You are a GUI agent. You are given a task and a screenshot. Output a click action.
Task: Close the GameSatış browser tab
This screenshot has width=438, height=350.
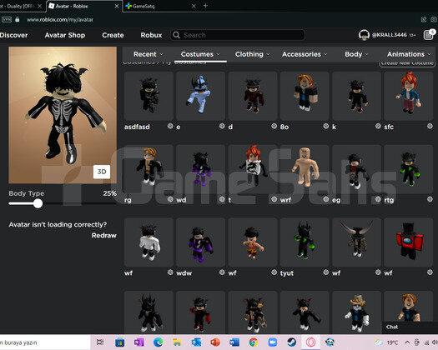click(x=194, y=6)
